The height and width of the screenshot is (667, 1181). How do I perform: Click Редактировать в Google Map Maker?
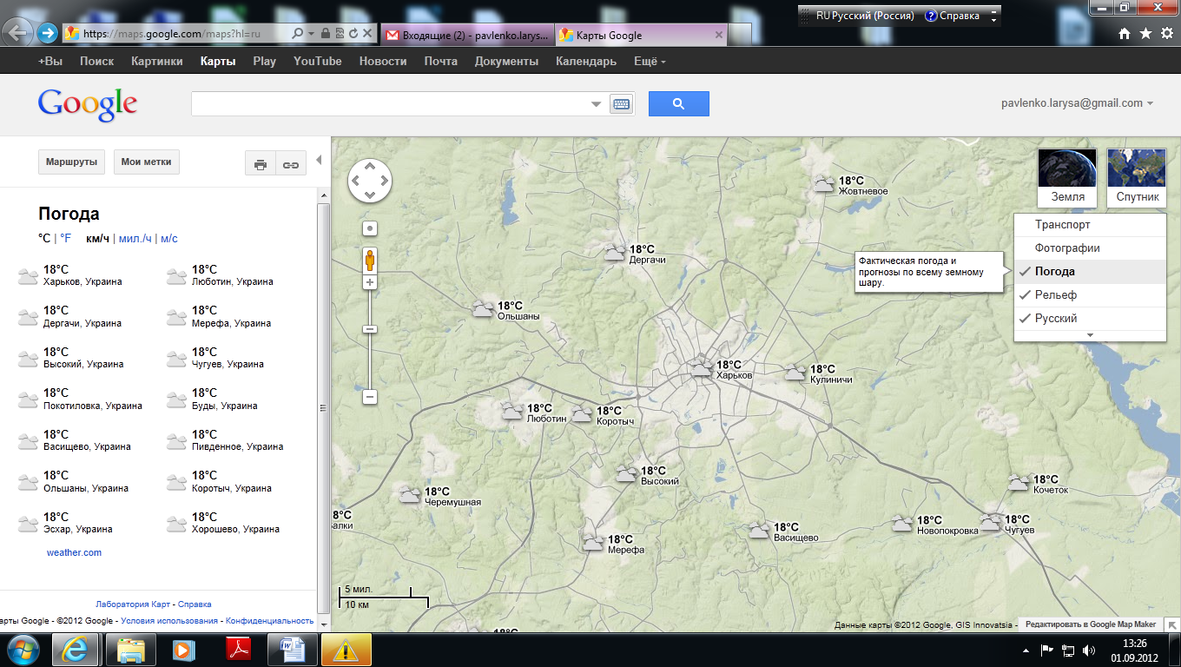pos(1092,624)
